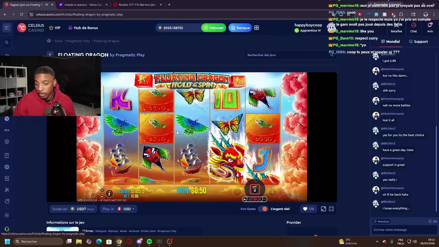The image size is (439, 247).
Task: Start Autoplay in the slot game
Action: click(x=254, y=199)
